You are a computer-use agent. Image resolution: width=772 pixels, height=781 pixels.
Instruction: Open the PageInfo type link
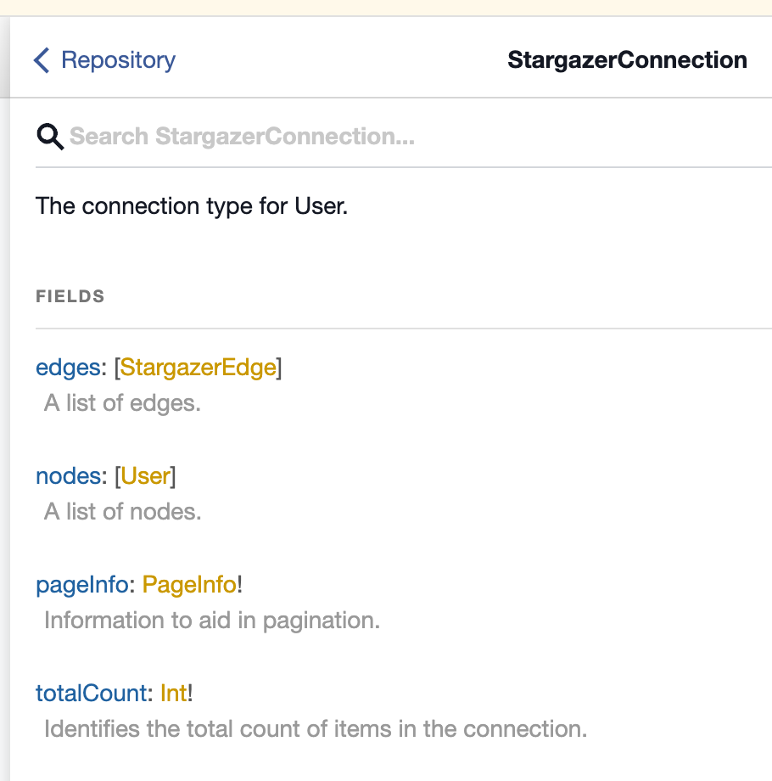(x=189, y=585)
